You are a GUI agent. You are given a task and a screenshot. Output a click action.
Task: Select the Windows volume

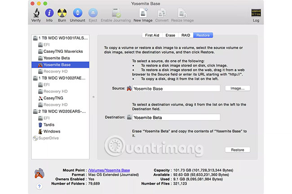(60, 131)
